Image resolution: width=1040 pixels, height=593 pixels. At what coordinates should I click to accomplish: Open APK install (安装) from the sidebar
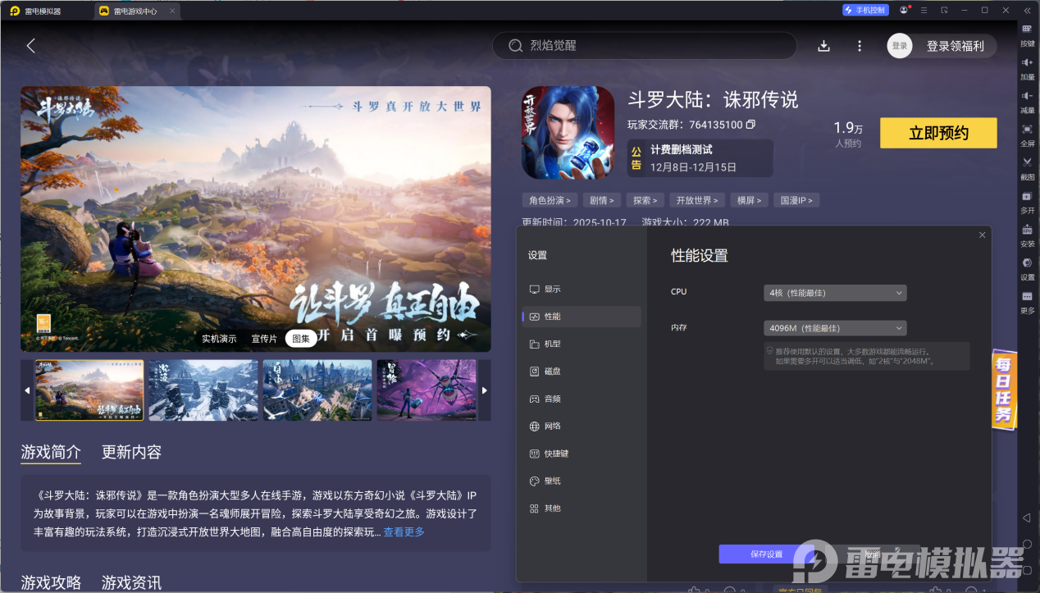(1027, 238)
